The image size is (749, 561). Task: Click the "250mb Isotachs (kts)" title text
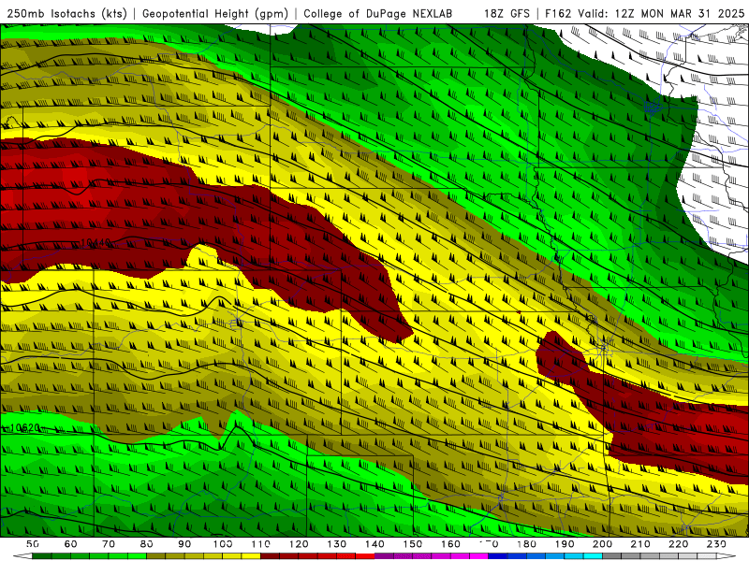(66, 13)
